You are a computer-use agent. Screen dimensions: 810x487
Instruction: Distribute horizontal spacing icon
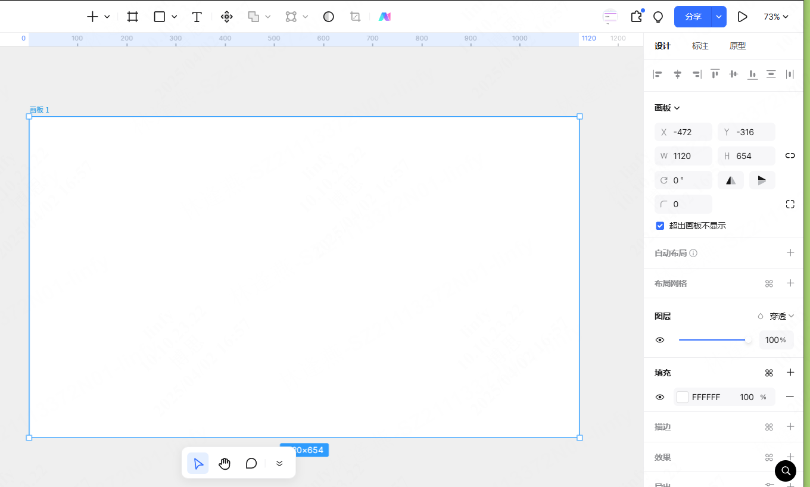tap(790, 74)
